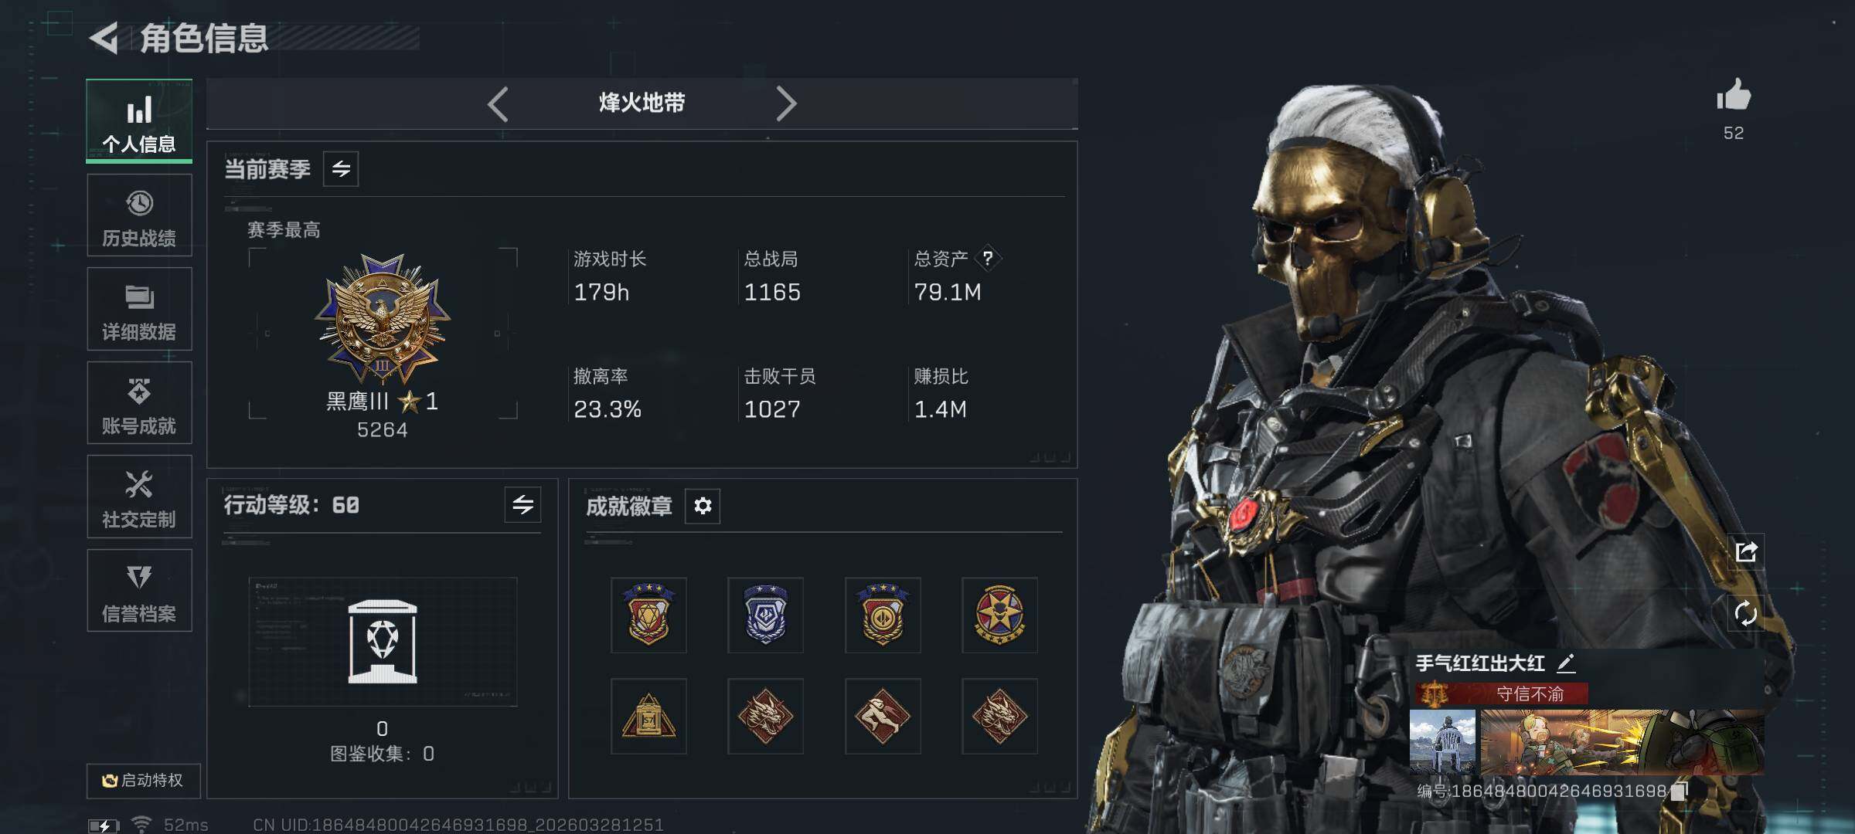The image size is (1855, 834).
Task: Select the blue shield achievement badge
Action: [x=765, y=615]
